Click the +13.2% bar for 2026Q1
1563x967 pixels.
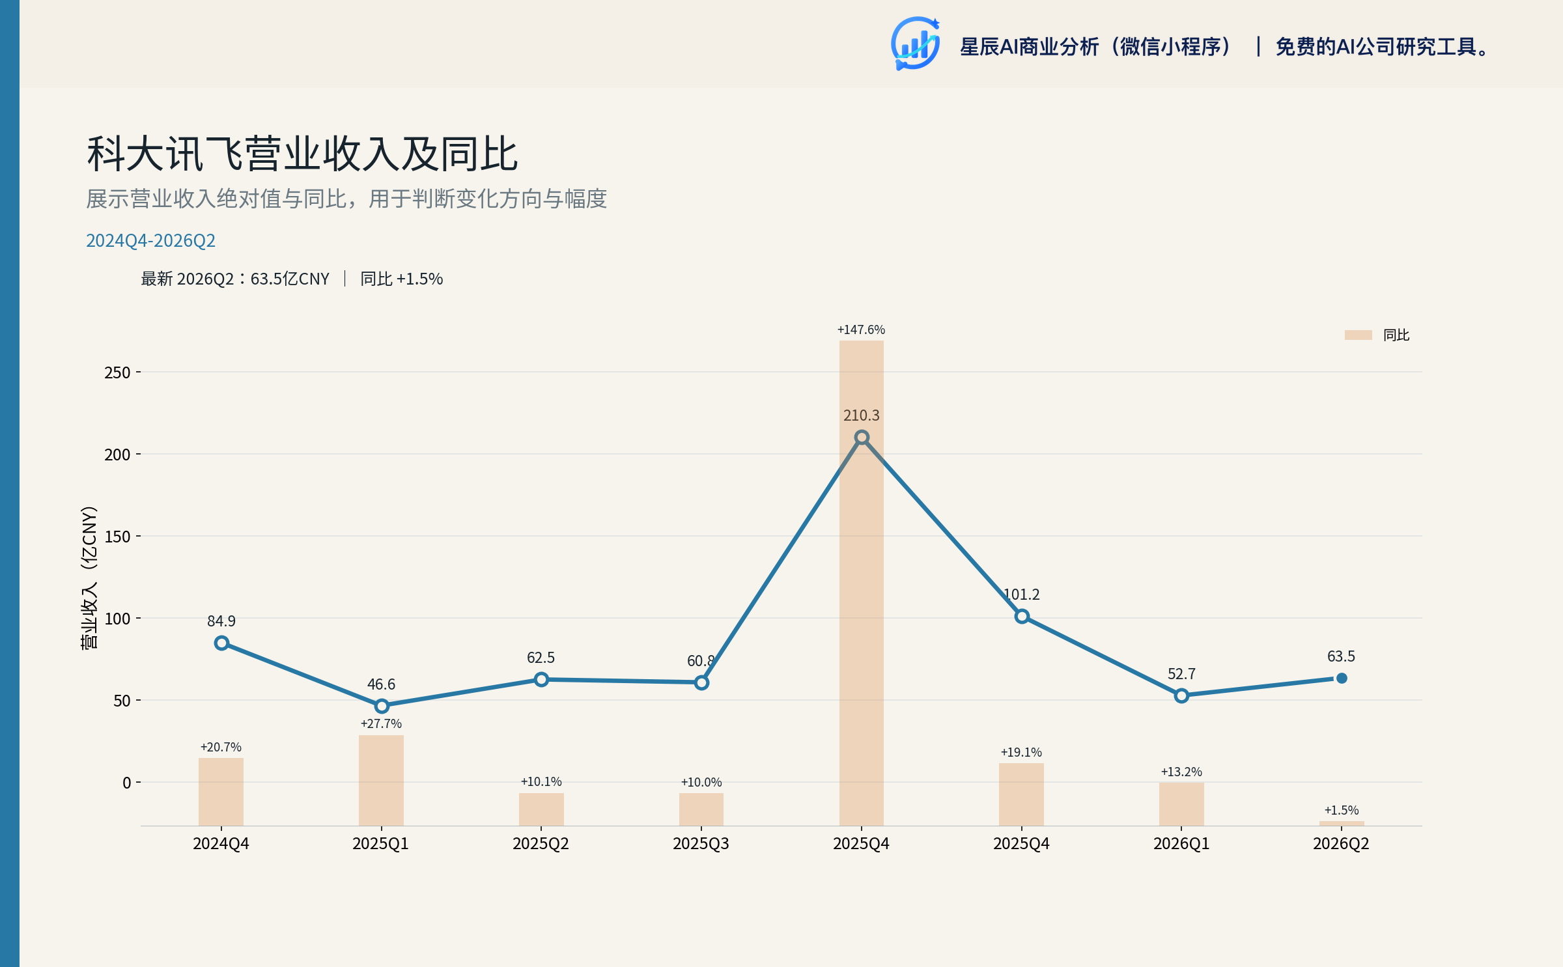coord(1181,804)
